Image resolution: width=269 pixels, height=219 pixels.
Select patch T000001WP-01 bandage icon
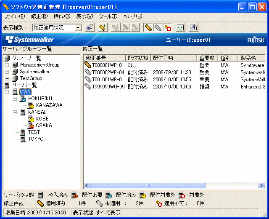(x=88, y=65)
